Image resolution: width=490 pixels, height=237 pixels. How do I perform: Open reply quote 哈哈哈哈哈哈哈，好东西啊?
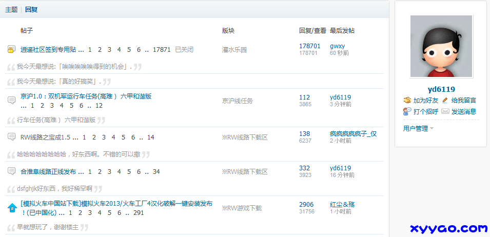79,154
